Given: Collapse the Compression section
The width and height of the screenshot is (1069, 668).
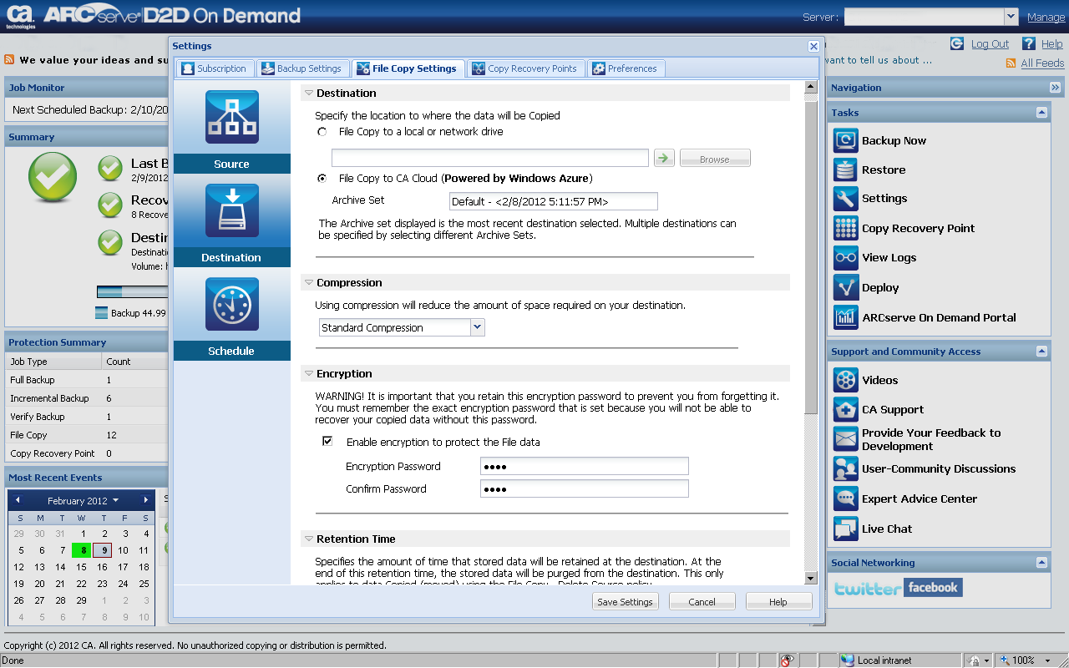Looking at the screenshot, I should [x=309, y=283].
